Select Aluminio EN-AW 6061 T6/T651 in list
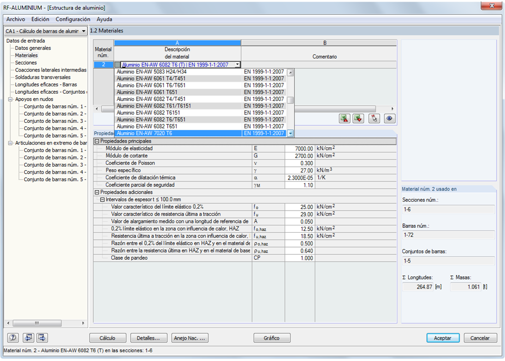Viewport: 505px width, 361px height. tap(200, 85)
